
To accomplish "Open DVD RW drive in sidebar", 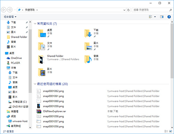I will pos(18,107).
